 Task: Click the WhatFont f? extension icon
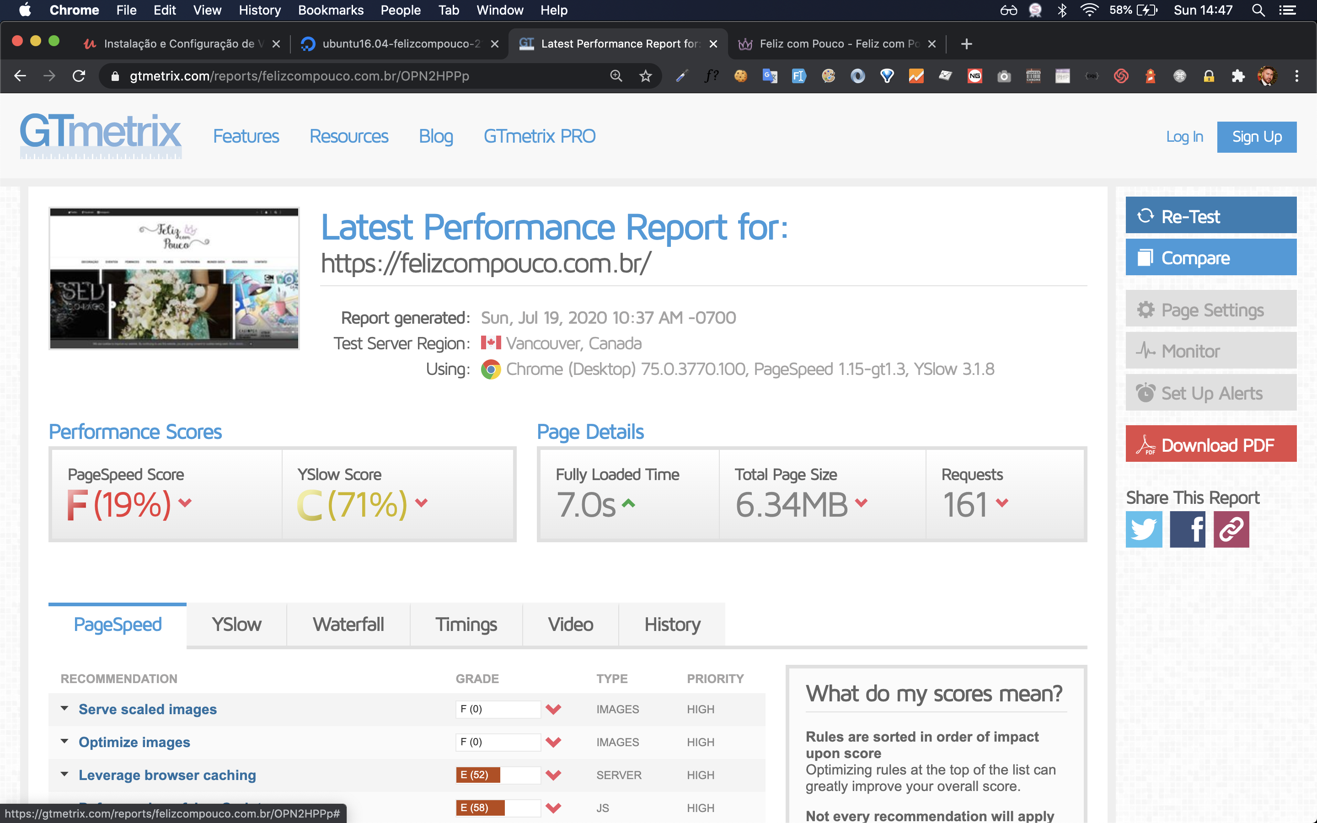click(711, 75)
